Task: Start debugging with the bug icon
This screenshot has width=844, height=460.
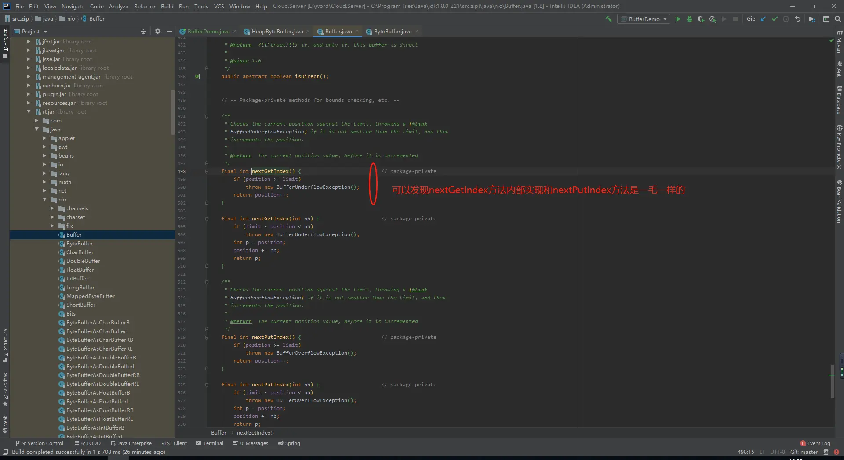Action: click(690, 19)
